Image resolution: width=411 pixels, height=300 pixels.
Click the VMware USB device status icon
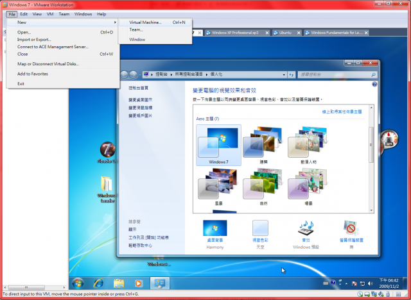(x=388, y=294)
